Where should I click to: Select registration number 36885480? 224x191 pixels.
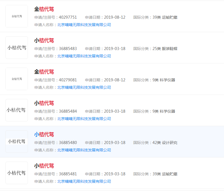(68, 143)
